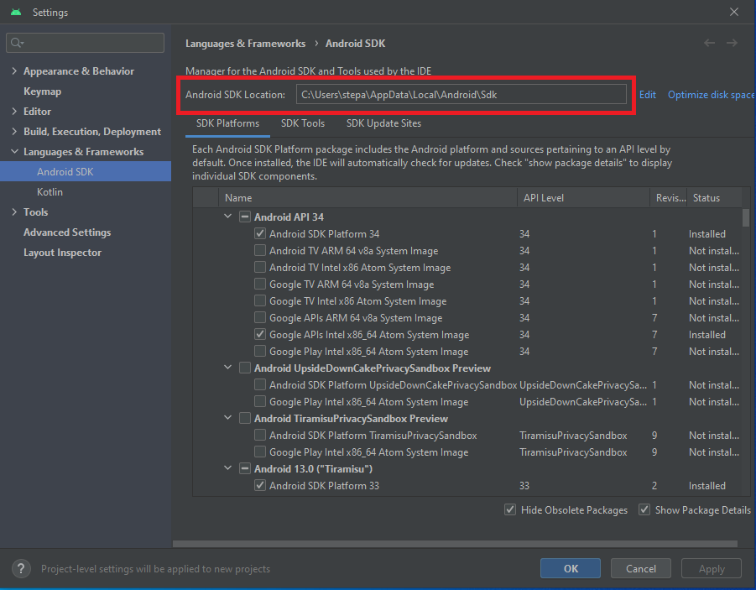Screen dimensions: 756x590
Task: Click the back navigation arrow icon
Action: click(710, 43)
